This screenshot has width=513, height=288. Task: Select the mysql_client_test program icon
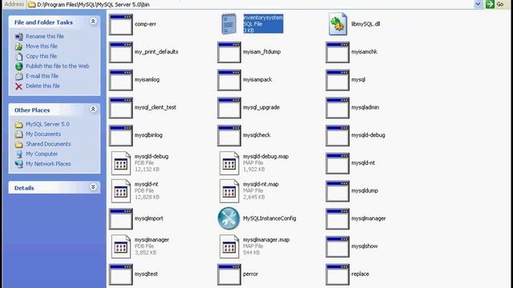121,108
